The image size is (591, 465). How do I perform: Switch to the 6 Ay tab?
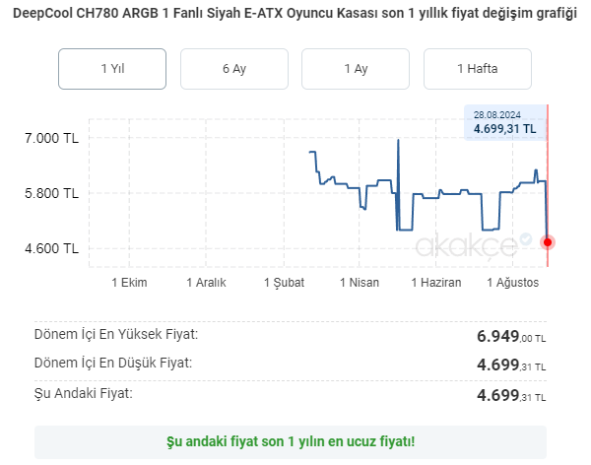(234, 69)
